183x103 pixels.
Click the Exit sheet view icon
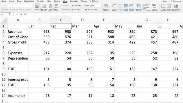point(10,10)
